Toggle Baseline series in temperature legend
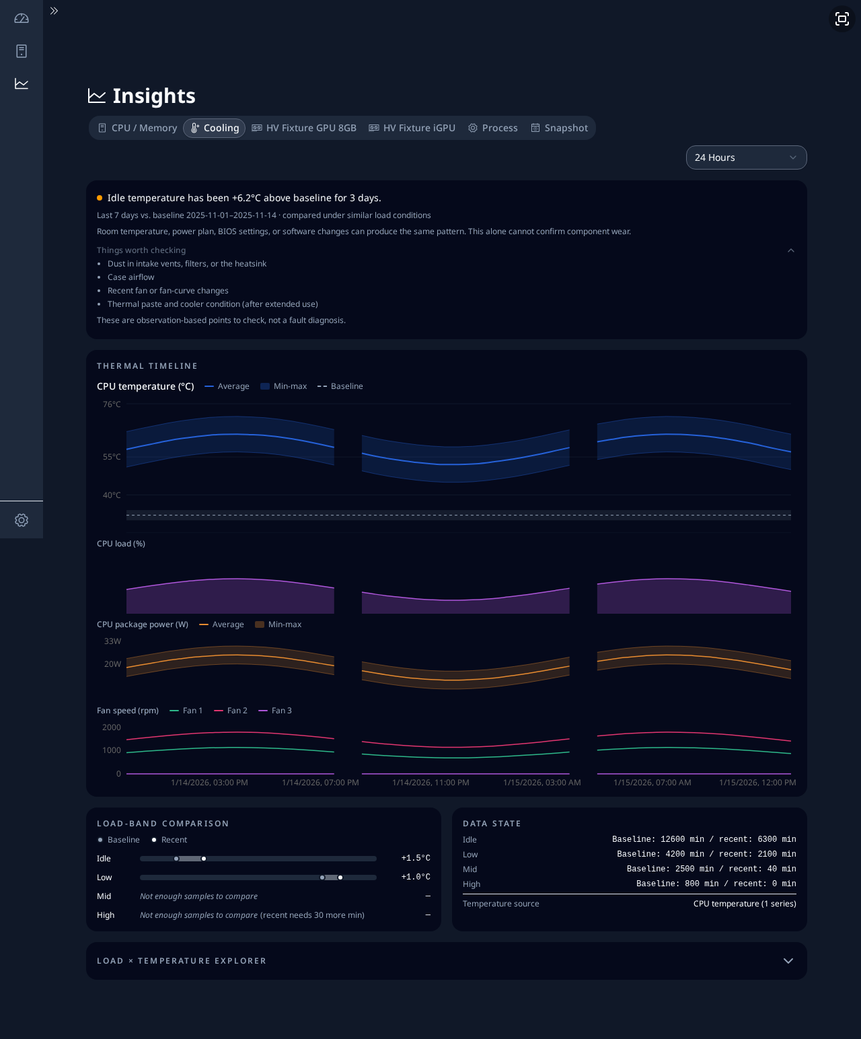This screenshot has height=1039, width=861. [x=340, y=386]
